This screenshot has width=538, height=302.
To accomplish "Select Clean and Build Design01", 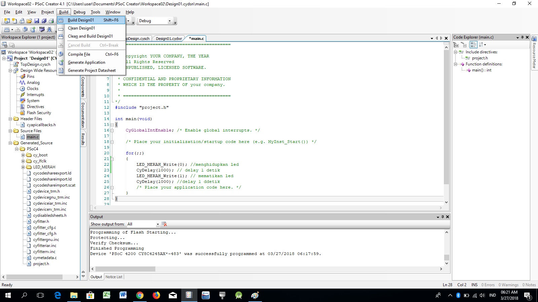I will click(x=91, y=36).
